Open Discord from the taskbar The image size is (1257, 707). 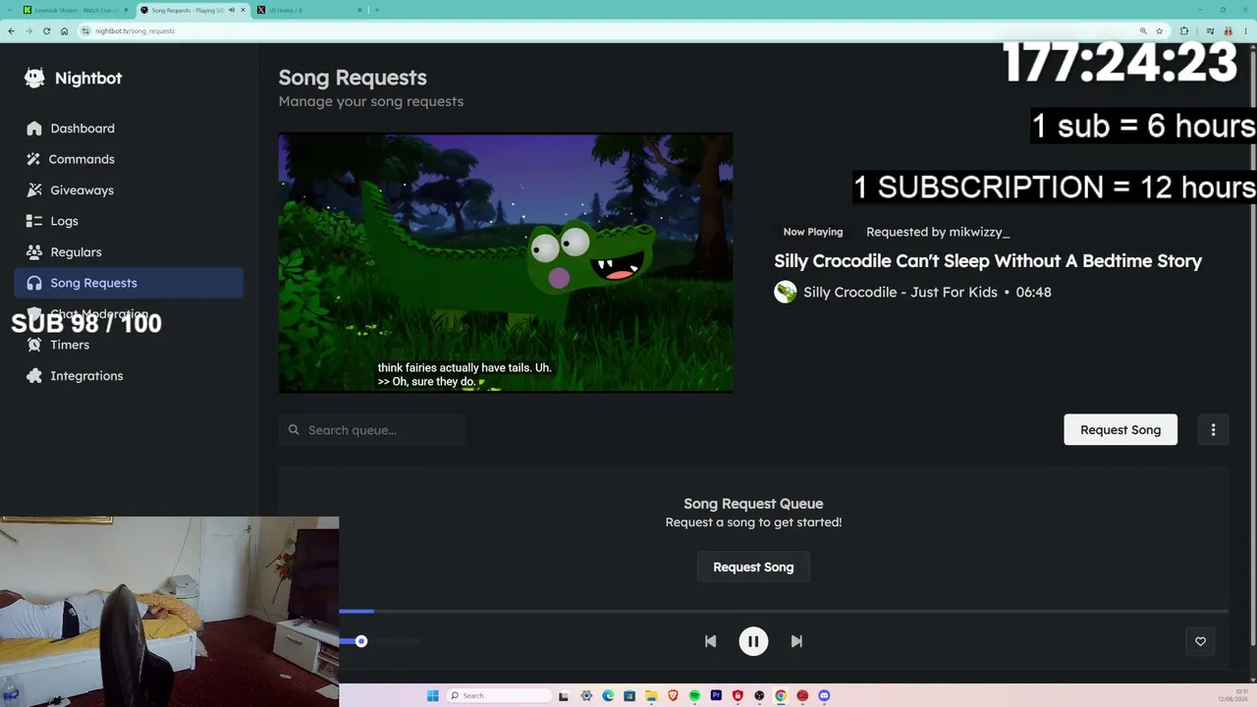click(x=824, y=695)
